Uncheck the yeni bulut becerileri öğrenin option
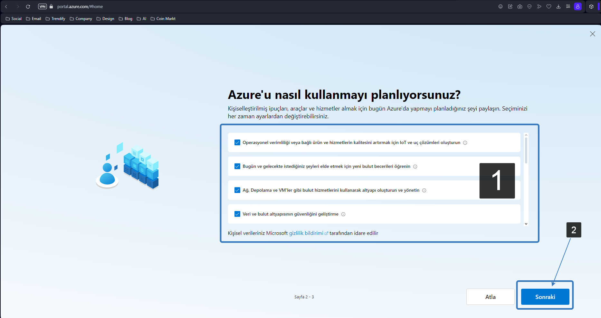 click(x=237, y=166)
